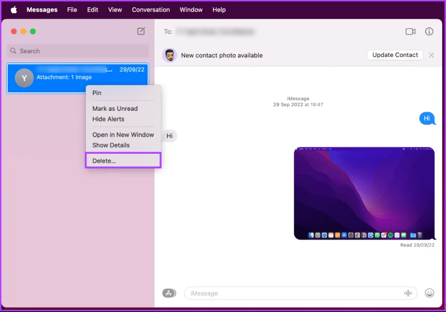Click the Update Contact button
Viewport: 446px width, 312px height.
coord(395,55)
